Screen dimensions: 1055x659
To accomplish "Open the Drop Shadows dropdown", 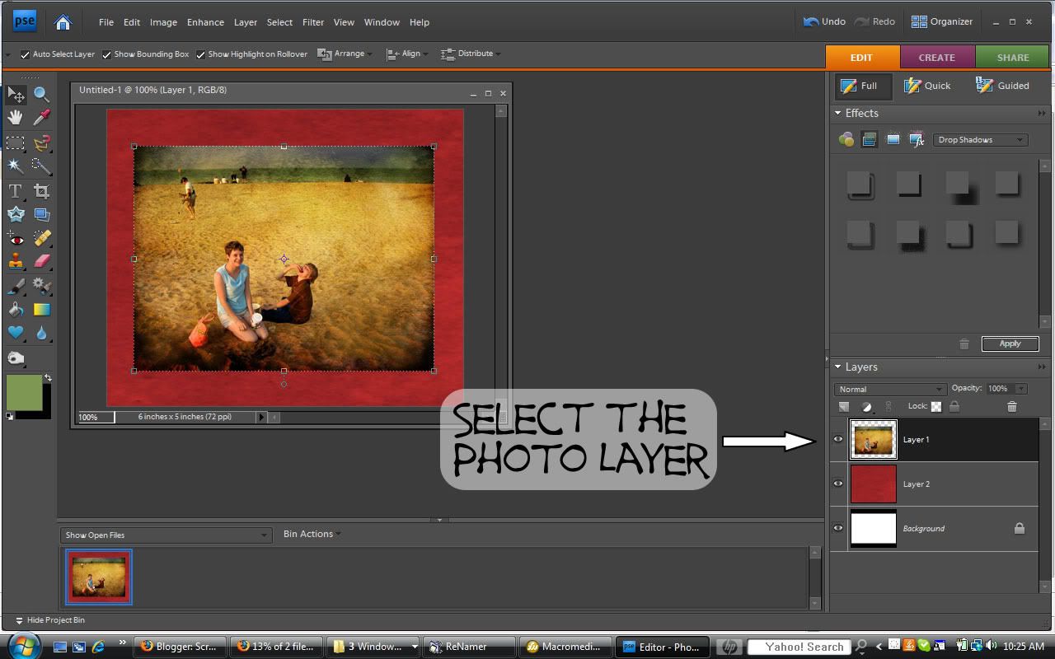I will point(980,140).
